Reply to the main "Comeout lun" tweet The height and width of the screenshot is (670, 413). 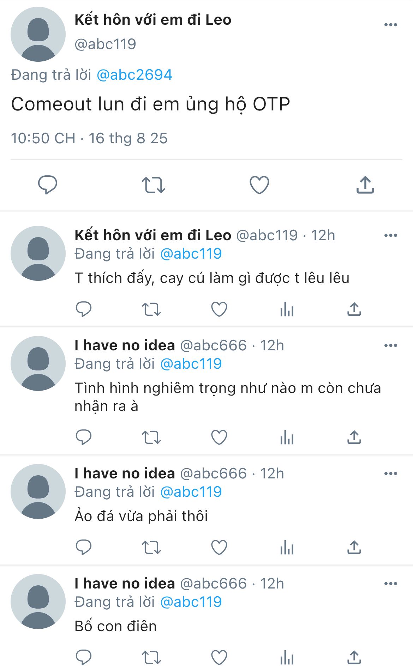48,185
